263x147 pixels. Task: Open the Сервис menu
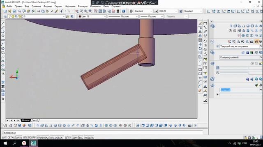point(58,7)
